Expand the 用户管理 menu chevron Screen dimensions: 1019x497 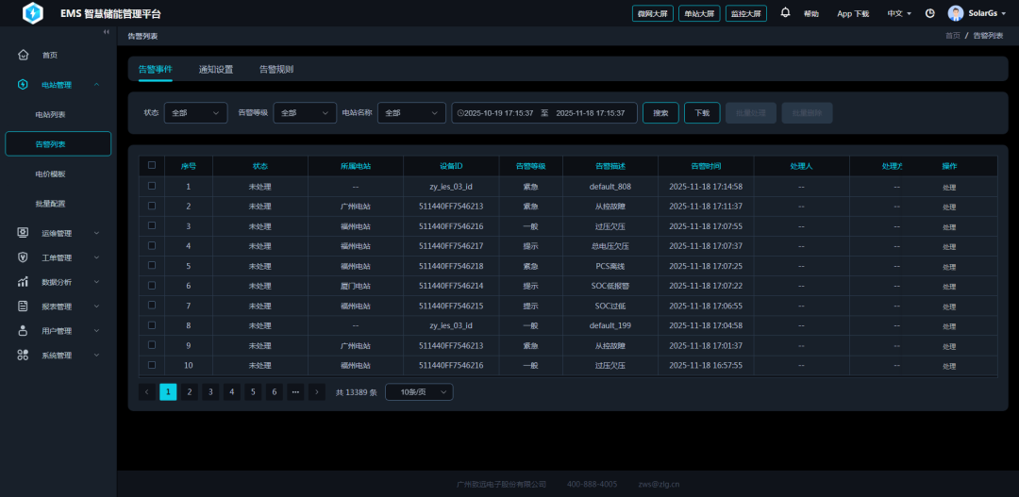[x=96, y=331]
